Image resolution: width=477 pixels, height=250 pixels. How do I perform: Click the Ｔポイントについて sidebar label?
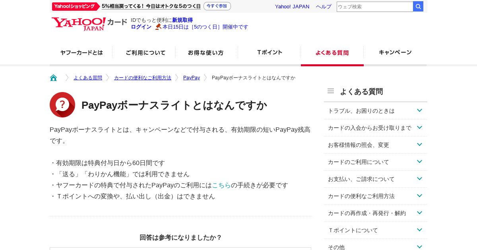pos(353,230)
